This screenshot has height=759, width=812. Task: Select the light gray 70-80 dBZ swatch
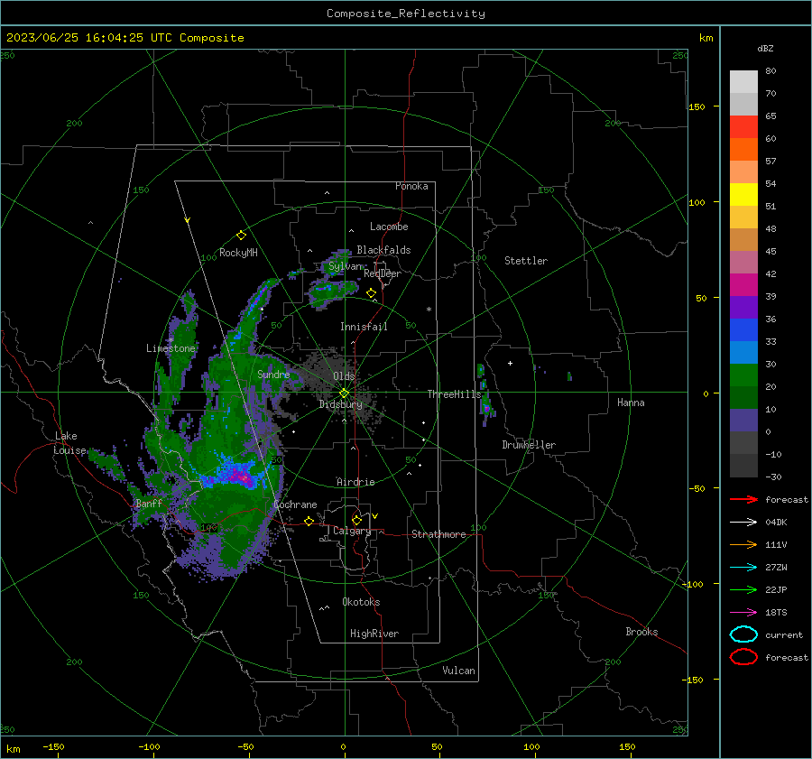pyautogui.click(x=743, y=82)
